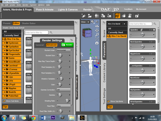Click the viewport reset camera arrow control

pos(97,43)
